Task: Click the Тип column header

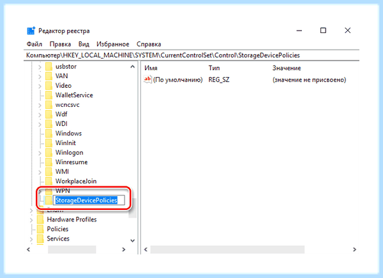Action: [x=214, y=68]
